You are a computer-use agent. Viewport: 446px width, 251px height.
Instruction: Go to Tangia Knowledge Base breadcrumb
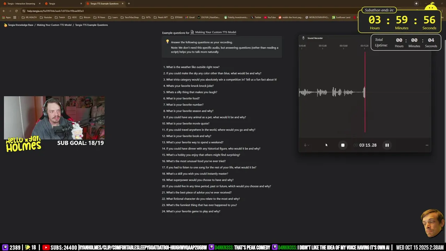18,25
